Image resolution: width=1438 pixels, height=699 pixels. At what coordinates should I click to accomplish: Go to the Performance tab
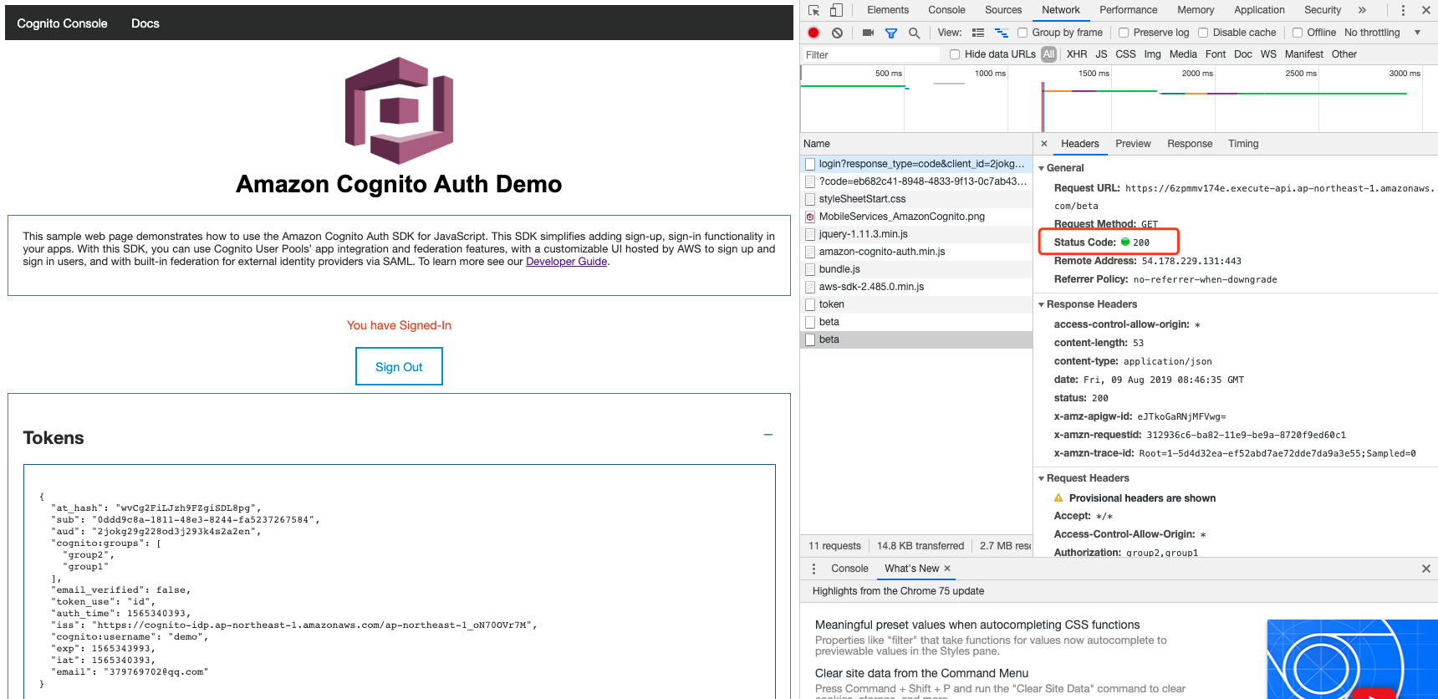pyautogui.click(x=1129, y=10)
